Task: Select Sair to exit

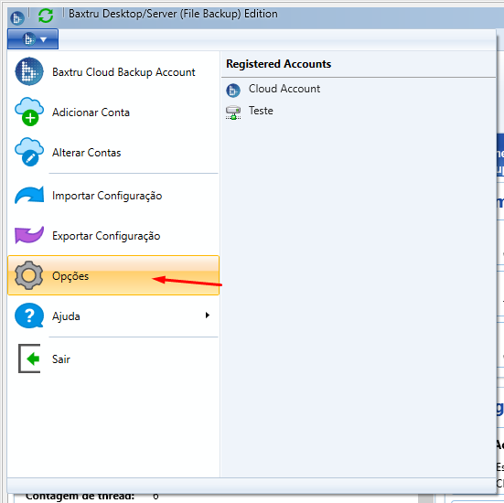Action: click(x=113, y=359)
